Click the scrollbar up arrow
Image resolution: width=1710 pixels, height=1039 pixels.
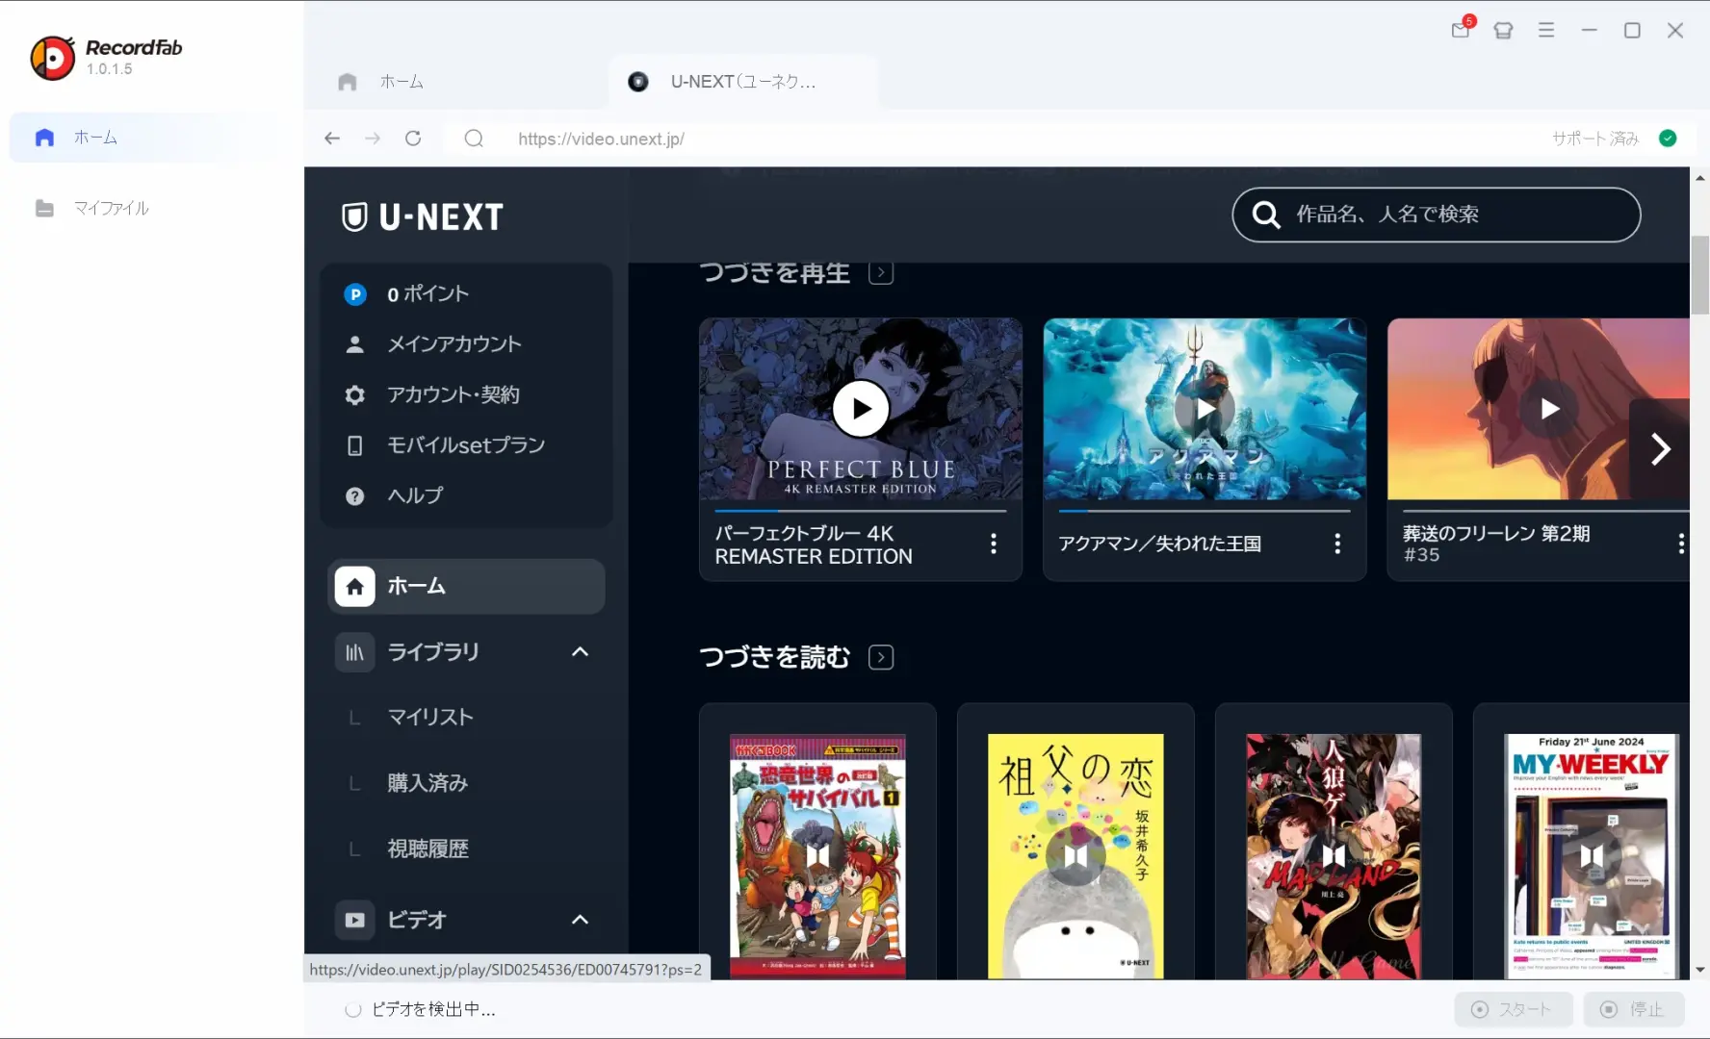[x=1700, y=177]
